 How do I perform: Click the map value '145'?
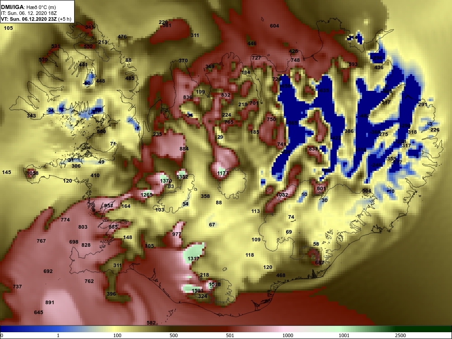[7, 172]
